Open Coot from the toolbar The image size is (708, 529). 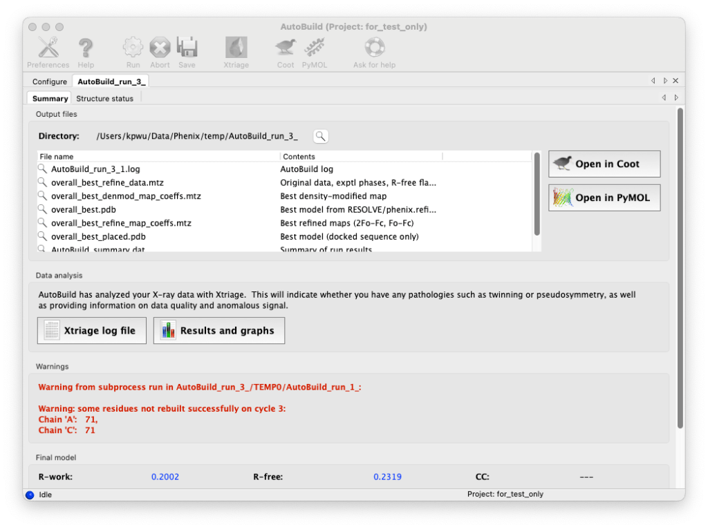tap(286, 48)
